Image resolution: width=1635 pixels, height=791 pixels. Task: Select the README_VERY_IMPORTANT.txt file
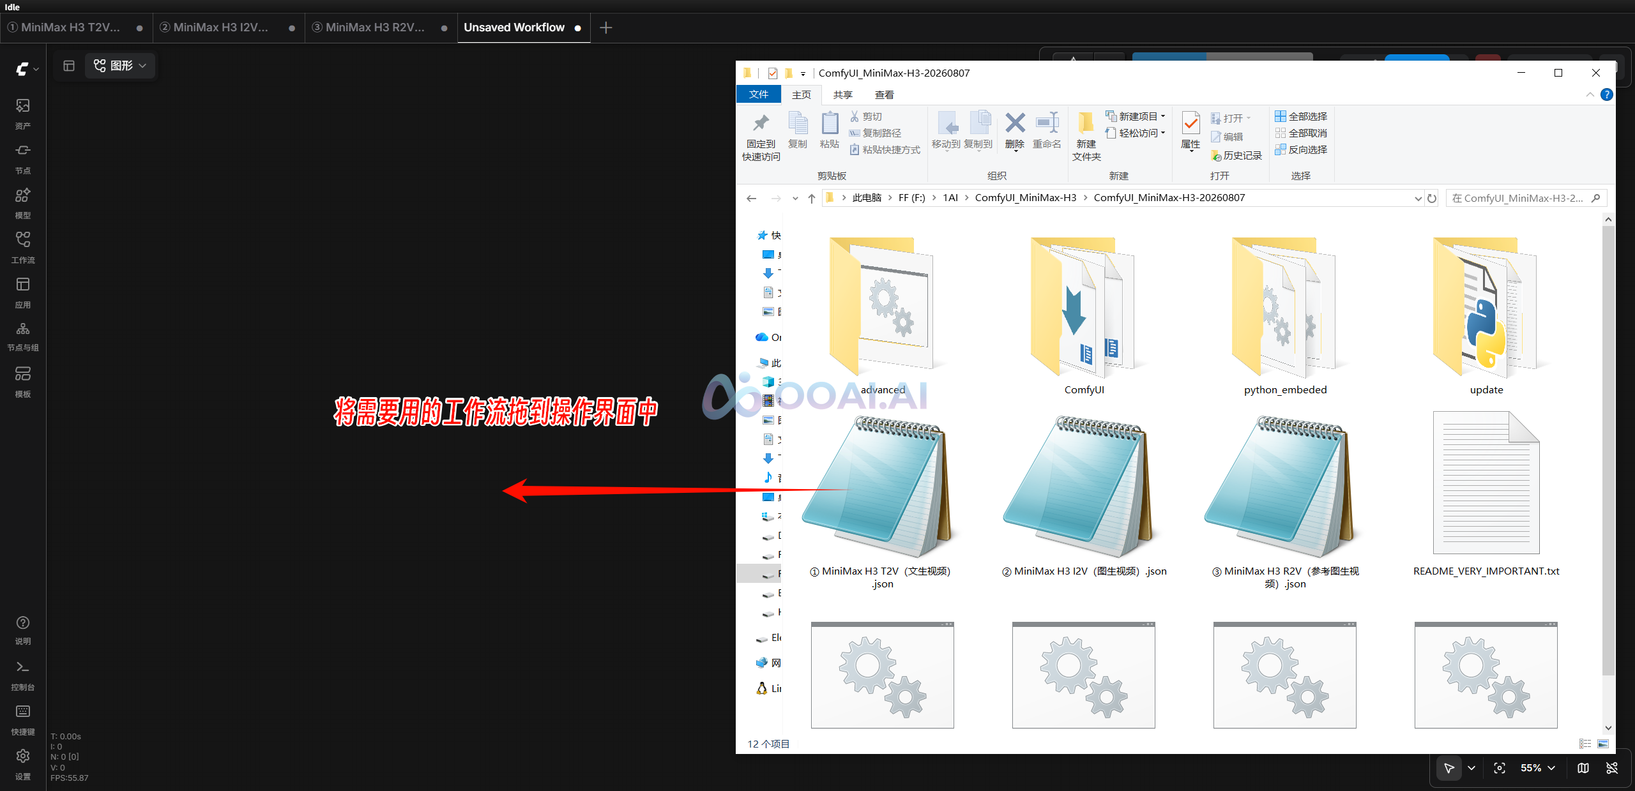pos(1486,495)
